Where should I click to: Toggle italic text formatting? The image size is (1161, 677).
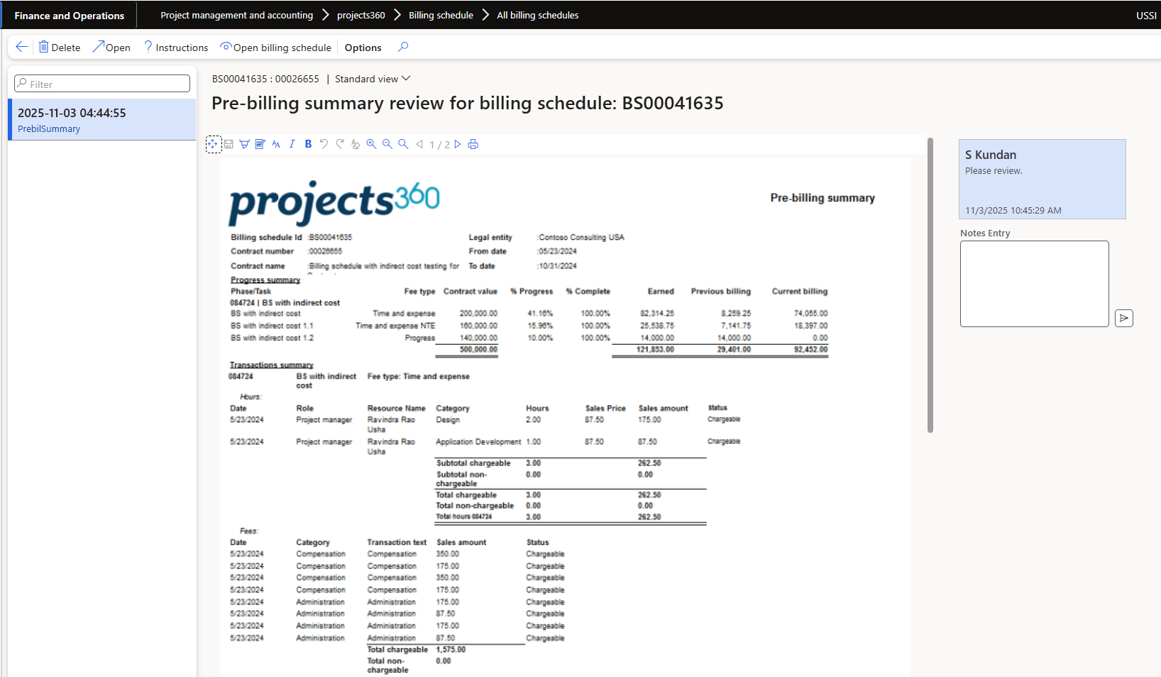tap(292, 144)
